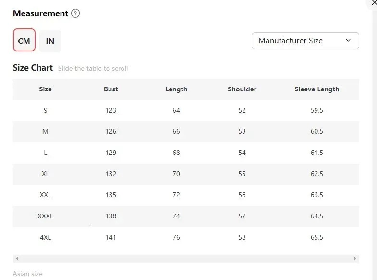This screenshot has width=377, height=280.
Task: Select the XL size row
Action: pyautogui.click(x=186, y=174)
